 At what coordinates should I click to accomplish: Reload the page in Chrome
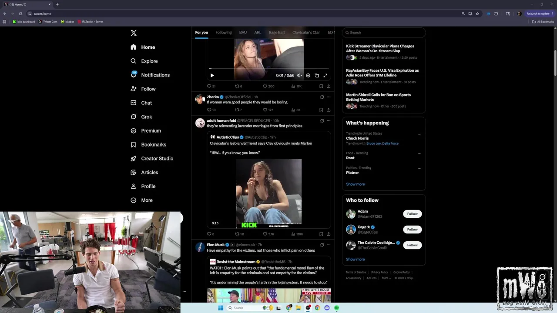click(x=20, y=13)
